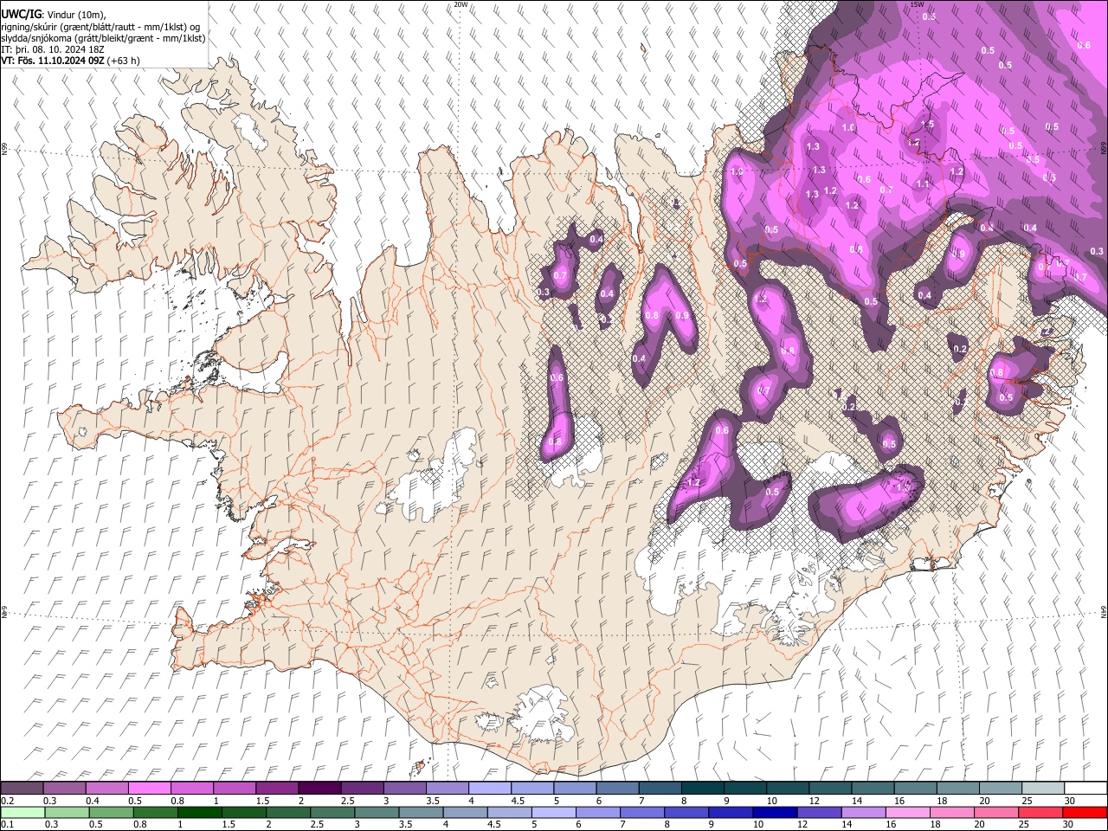Select the 'slydda/snjókoma' legend description line
Screen dimensions: 1108x831
click(x=102, y=38)
